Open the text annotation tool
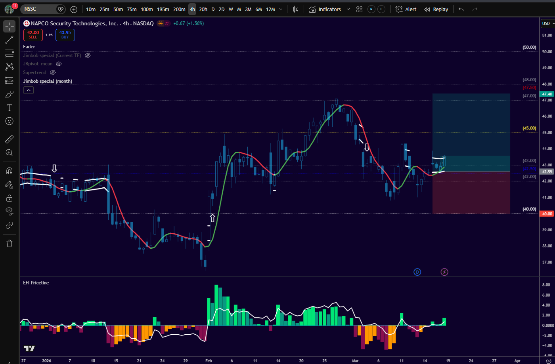The image size is (555, 364). (10, 107)
